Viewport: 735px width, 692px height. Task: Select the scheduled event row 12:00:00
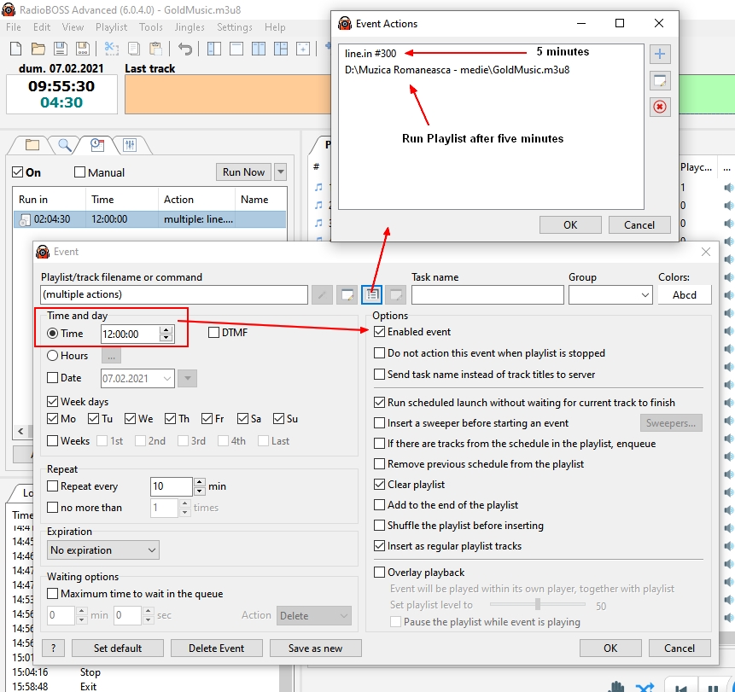pyautogui.click(x=150, y=219)
